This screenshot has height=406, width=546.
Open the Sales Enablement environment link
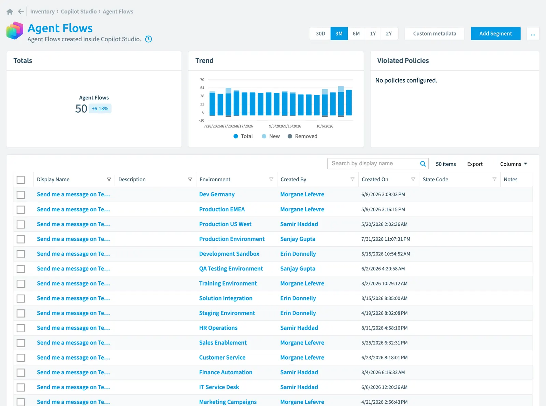(x=223, y=342)
